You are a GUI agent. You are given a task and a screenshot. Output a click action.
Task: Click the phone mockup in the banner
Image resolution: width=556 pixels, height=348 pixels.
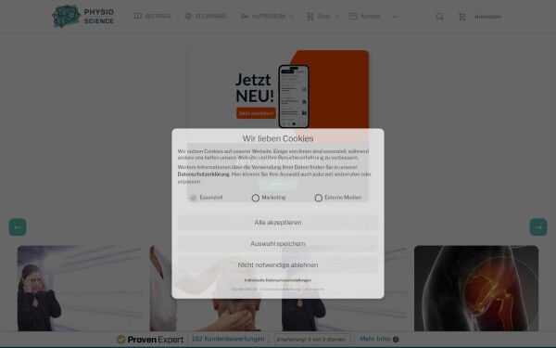click(x=294, y=97)
